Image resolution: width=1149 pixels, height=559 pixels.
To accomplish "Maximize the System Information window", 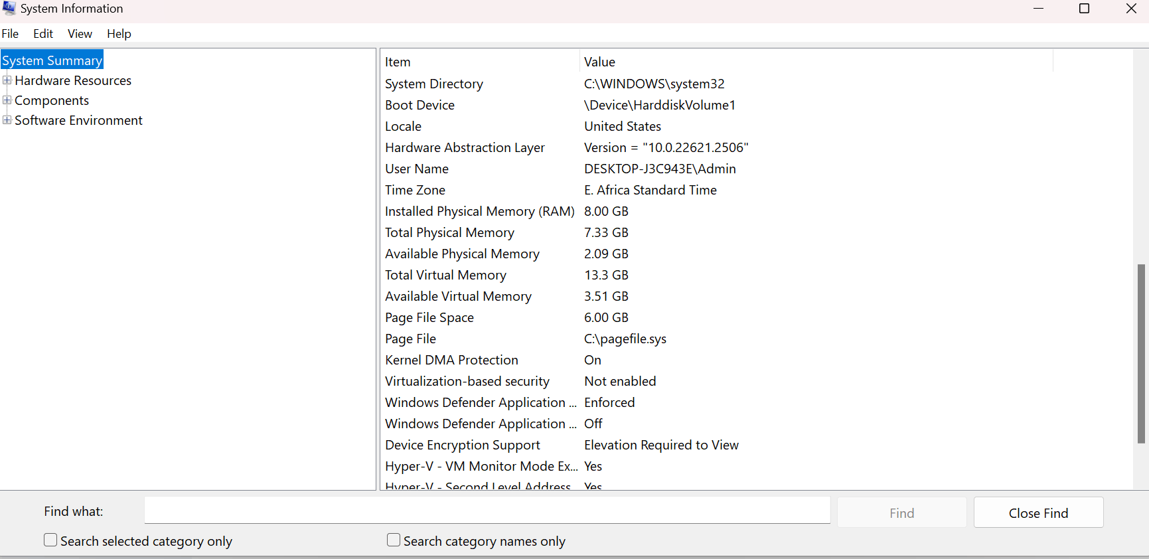I will coord(1084,9).
